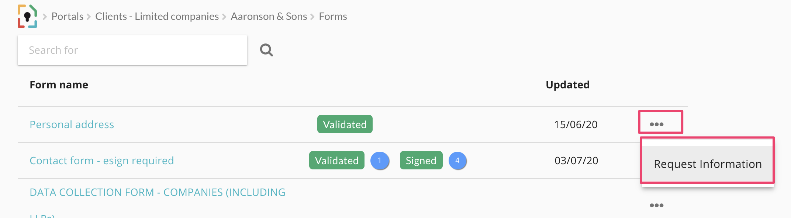Image resolution: width=791 pixels, height=218 pixels.
Task: Click the Validated badge for Contact form
Action: (x=336, y=161)
